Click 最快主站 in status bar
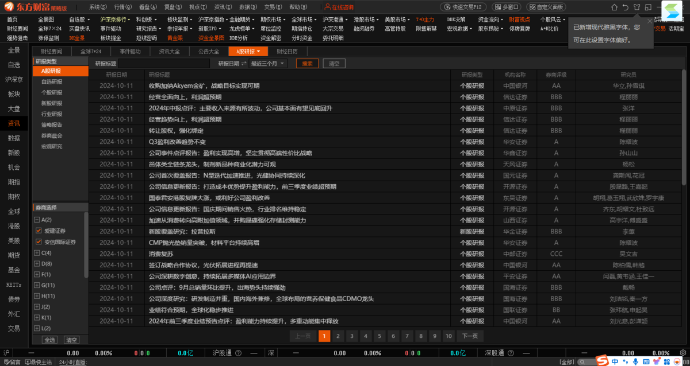Image resolution: width=690 pixels, height=366 pixels. tap(37, 362)
